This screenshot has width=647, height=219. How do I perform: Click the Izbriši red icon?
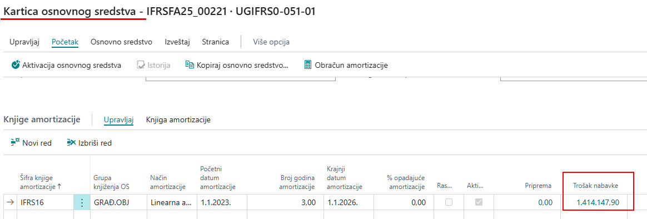pyautogui.click(x=71, y=143)
